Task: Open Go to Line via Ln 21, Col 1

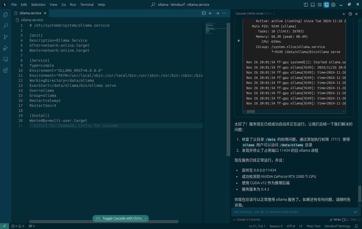Action: point(257,226)
